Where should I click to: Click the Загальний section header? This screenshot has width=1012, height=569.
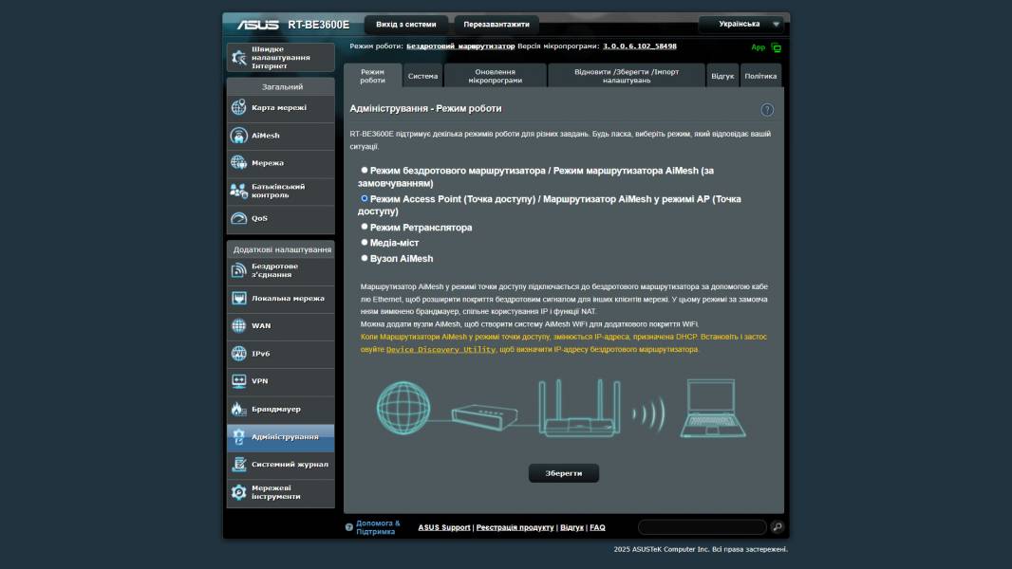(x=282, y=86)
